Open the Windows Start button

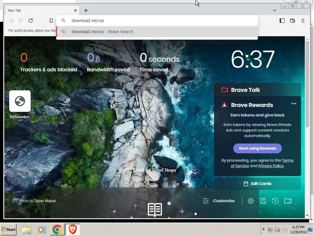tap(8, 229)
